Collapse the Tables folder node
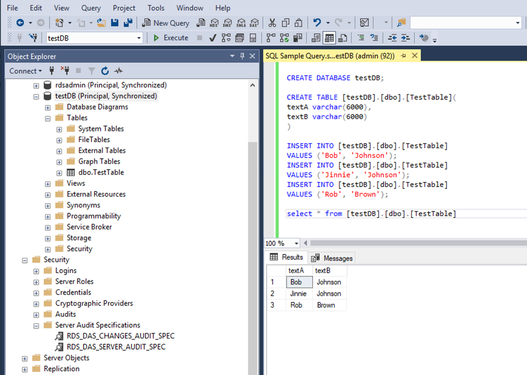Image resolution: width=527 pixels, height=375 pixels. pos(48,118)
